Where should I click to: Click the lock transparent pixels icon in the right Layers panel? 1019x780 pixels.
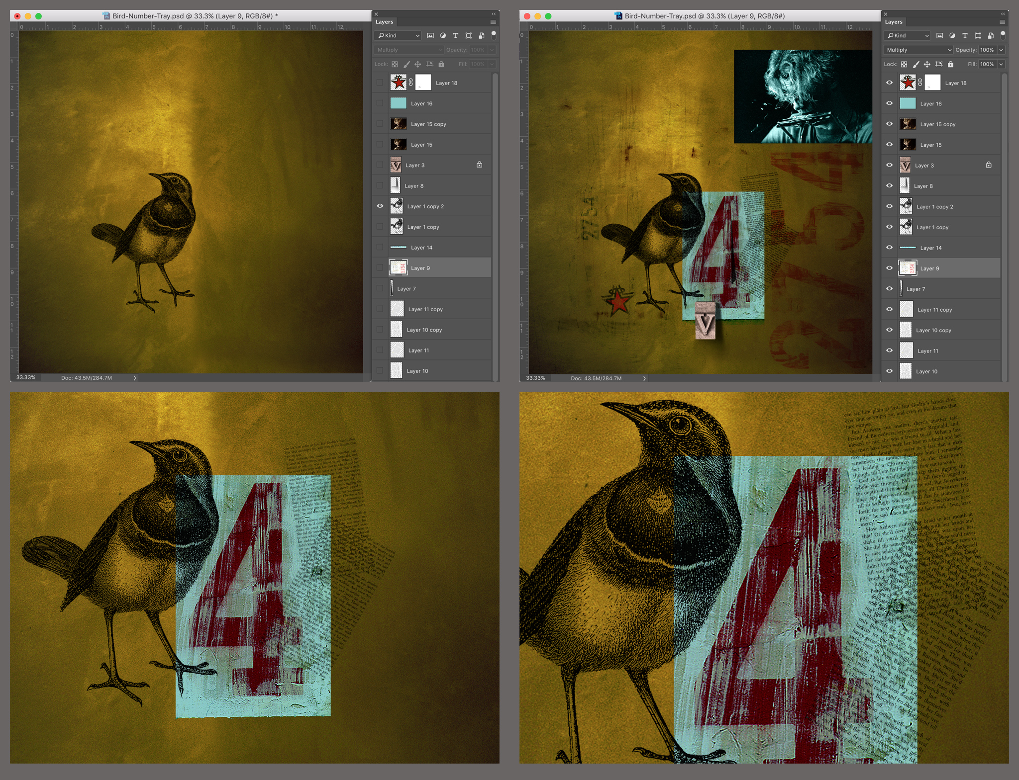coord(904,64)
